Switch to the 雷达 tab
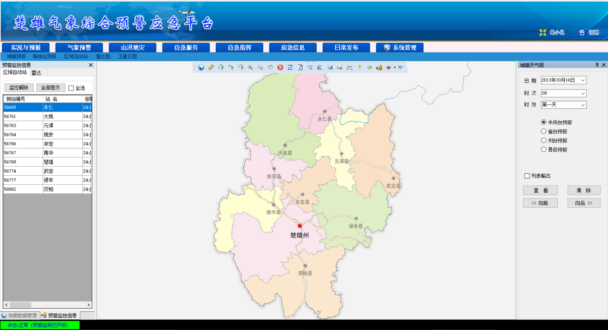 point(36,73)
